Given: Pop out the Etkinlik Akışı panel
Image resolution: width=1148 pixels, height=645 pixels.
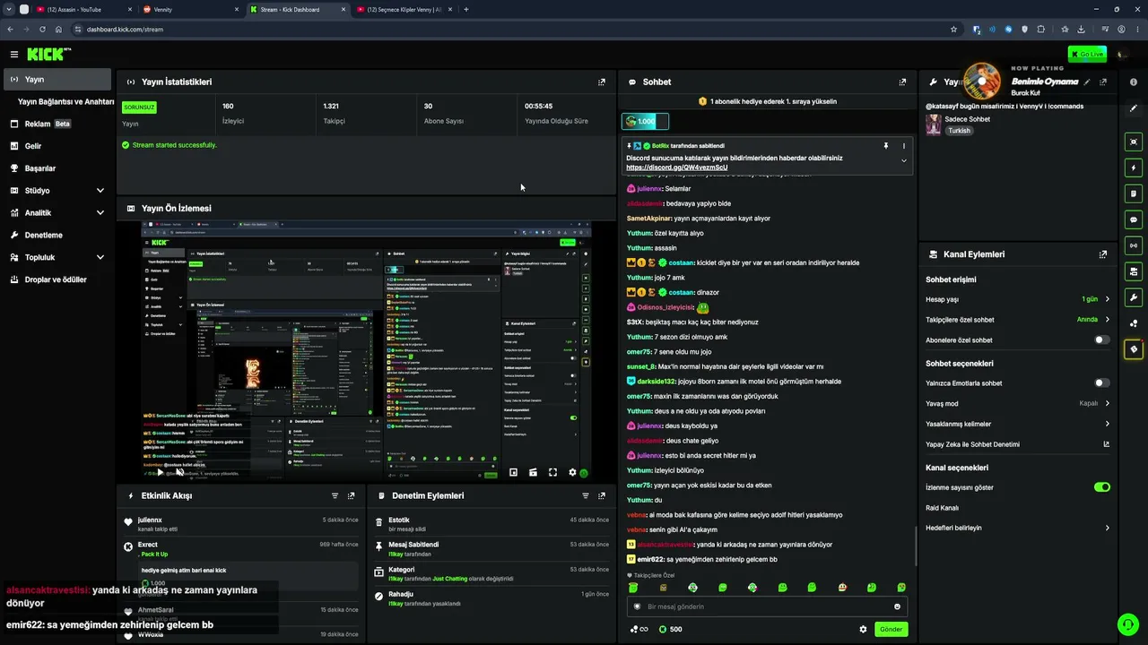Looking at the screenshot, I should point(351,496).
